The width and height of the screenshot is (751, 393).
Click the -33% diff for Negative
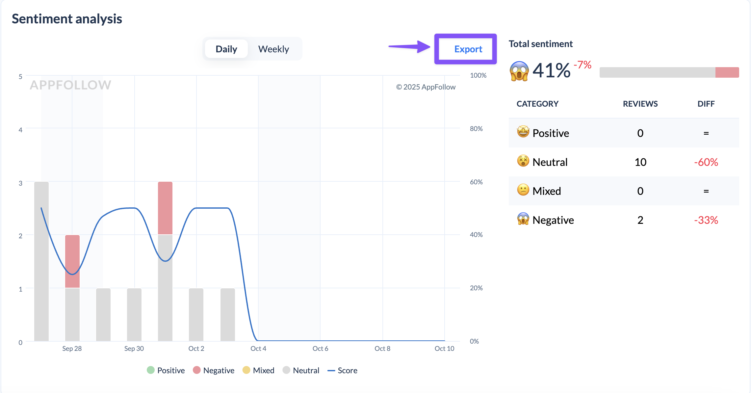pyautogui.click(x=706, y=220)
